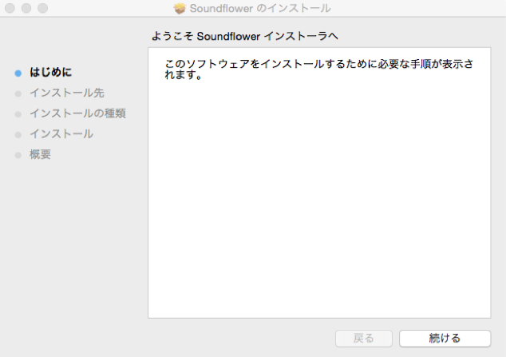Click the gray bullet beside インストール先

pos(18,93)
